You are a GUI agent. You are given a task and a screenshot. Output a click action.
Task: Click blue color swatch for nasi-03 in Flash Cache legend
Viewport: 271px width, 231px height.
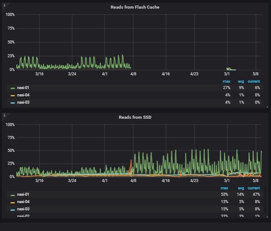tap(13, 103)
